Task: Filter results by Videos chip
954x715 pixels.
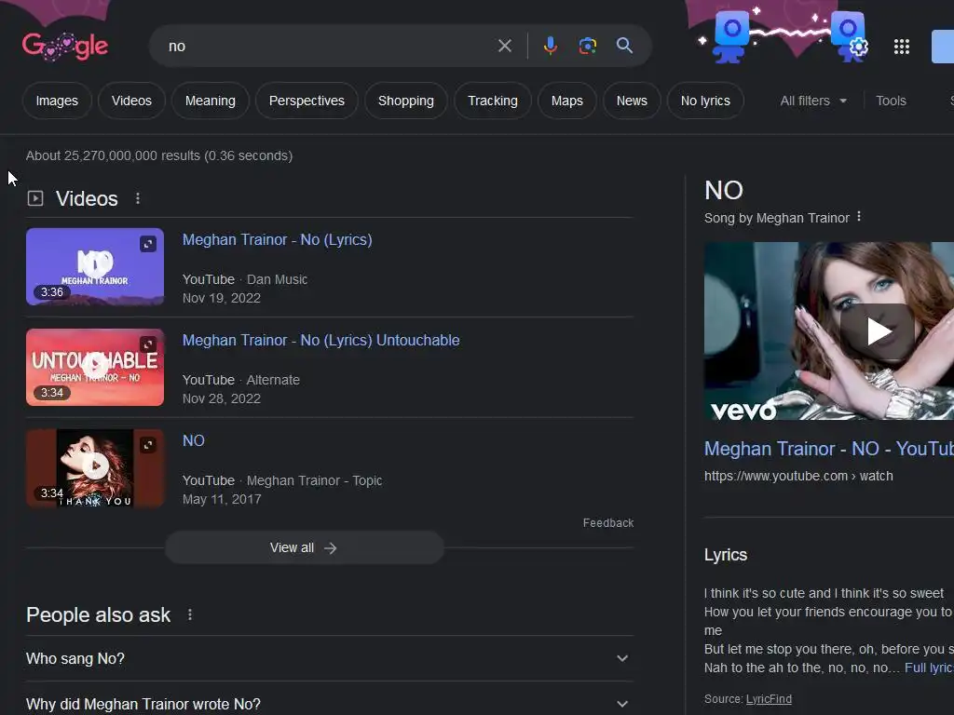Action: coord(131,101)
